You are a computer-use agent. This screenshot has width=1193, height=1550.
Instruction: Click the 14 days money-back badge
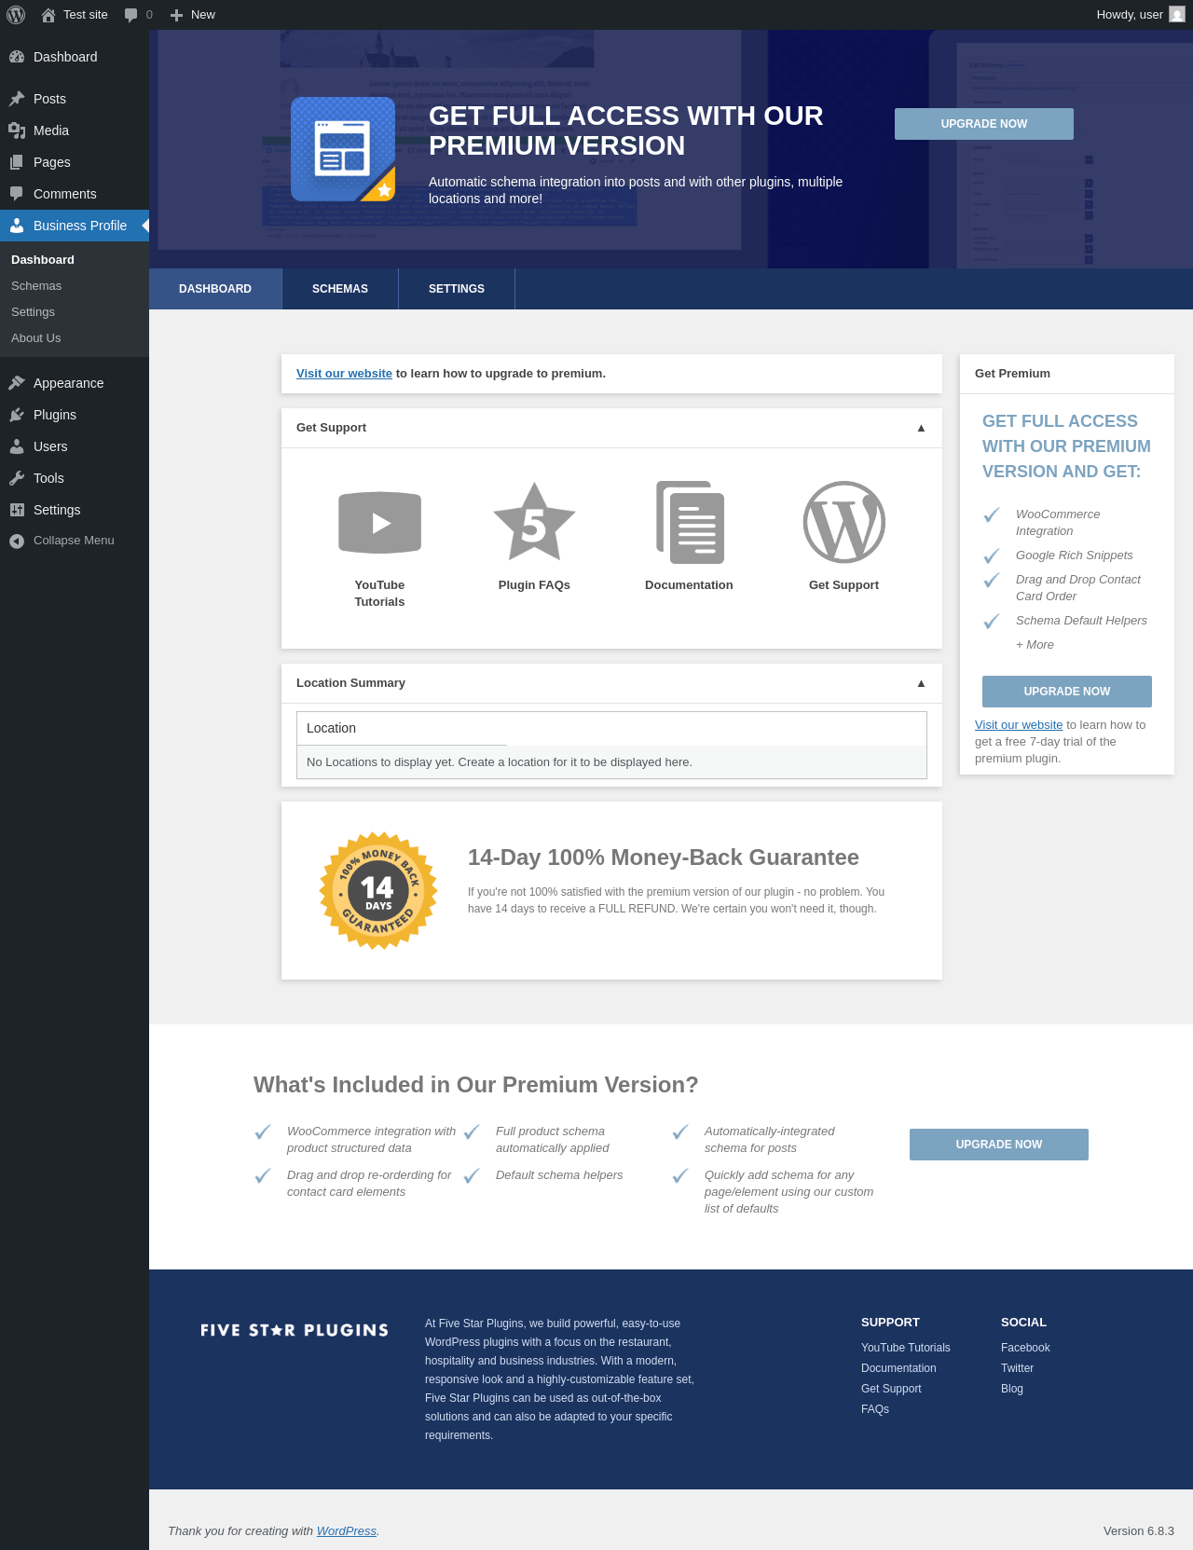point(378,891)
